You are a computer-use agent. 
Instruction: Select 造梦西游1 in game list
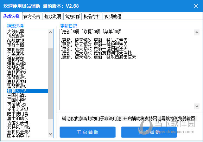coord(27,68)
